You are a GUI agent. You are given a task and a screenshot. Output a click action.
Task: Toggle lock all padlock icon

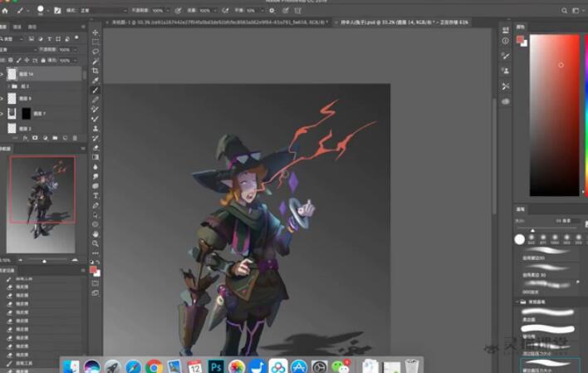coord(43,60)
